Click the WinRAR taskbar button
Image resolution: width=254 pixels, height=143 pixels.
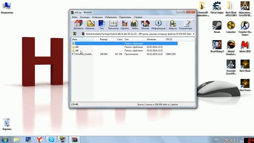click(x=74, y=139)
